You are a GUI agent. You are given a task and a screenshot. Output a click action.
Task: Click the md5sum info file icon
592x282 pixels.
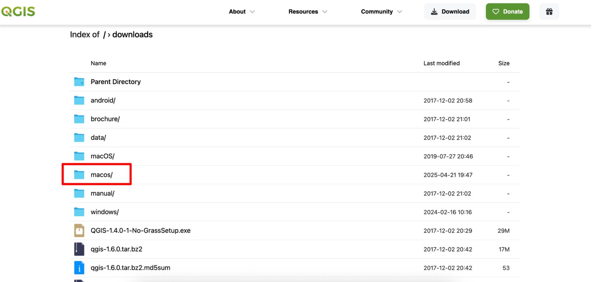click(79, 268)
